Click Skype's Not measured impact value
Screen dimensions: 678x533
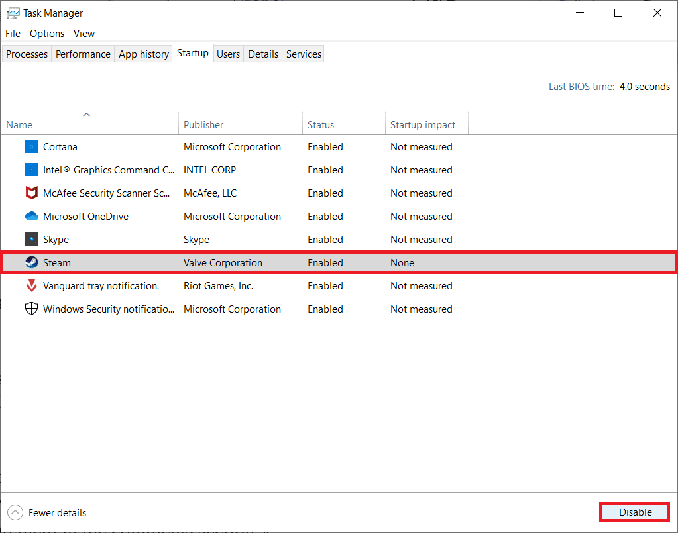(x=421, y=240)
